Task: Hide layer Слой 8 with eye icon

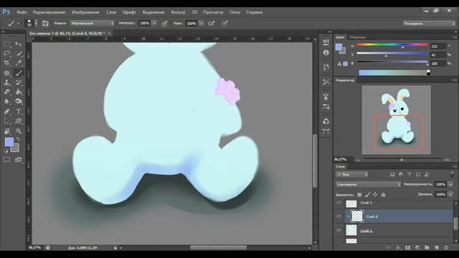Action: coord(339,216)
